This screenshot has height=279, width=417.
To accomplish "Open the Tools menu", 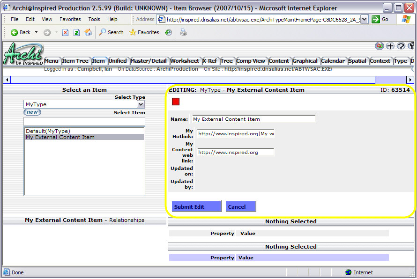I will (x=94, y=19).
